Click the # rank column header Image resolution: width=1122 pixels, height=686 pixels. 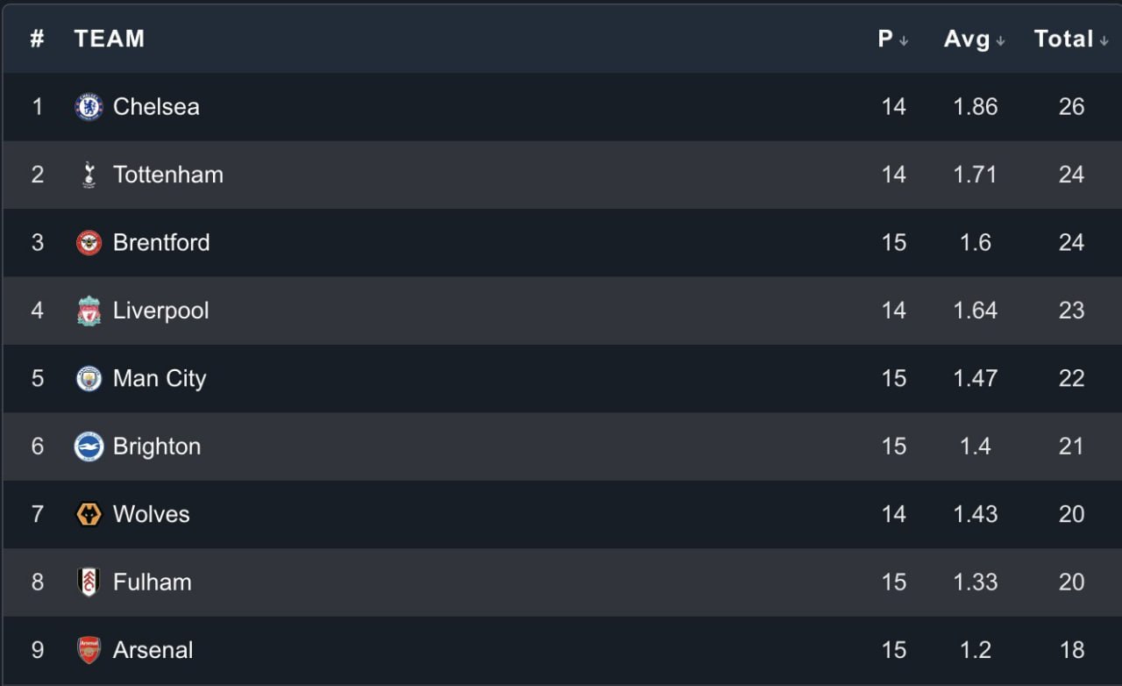[x=37, y=39]
